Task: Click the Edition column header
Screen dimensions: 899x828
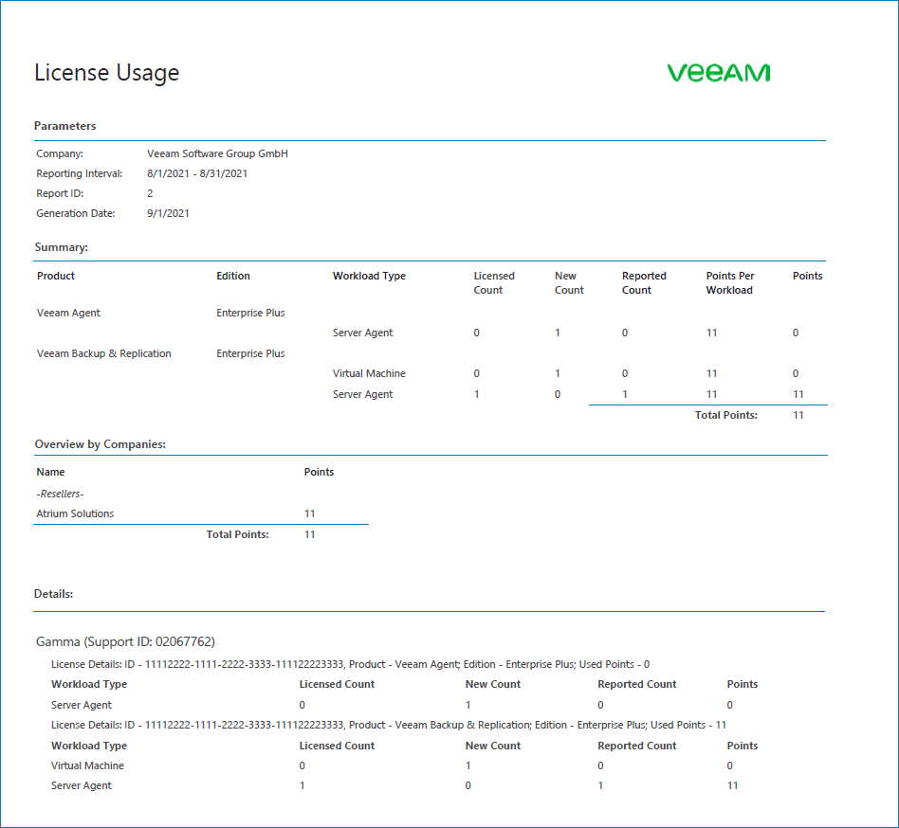Action: 232,276
